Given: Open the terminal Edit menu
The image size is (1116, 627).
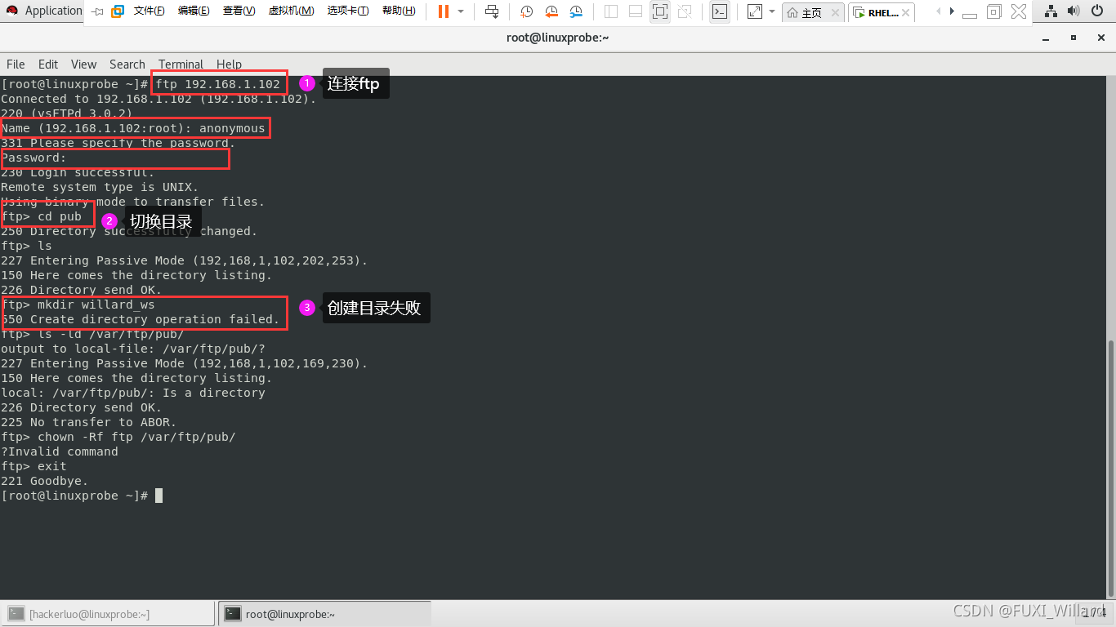Looking at the screenshot, I should [x=48, y=64].
